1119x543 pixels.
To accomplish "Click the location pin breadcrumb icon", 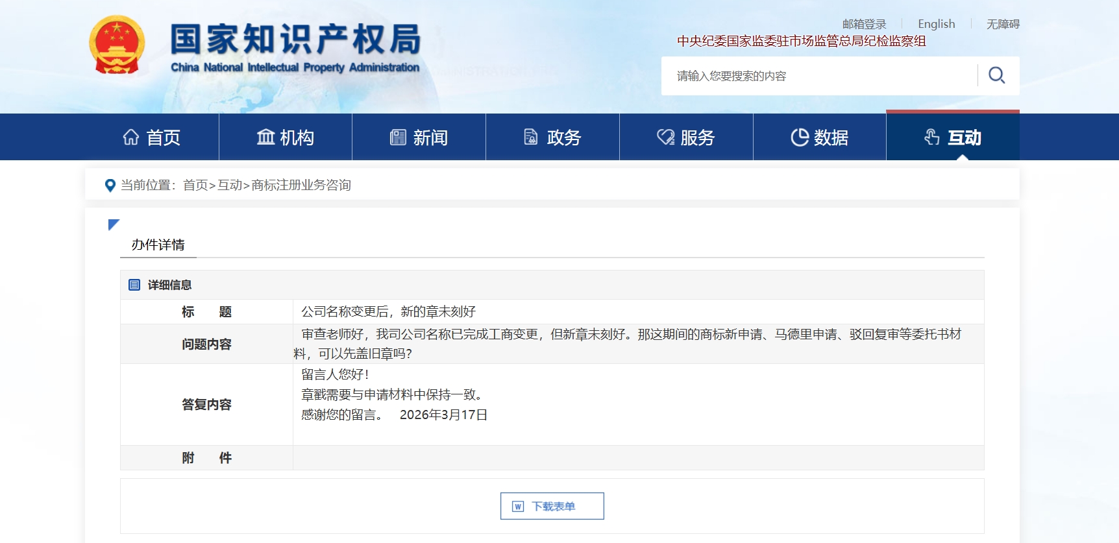I will [110, 186].
